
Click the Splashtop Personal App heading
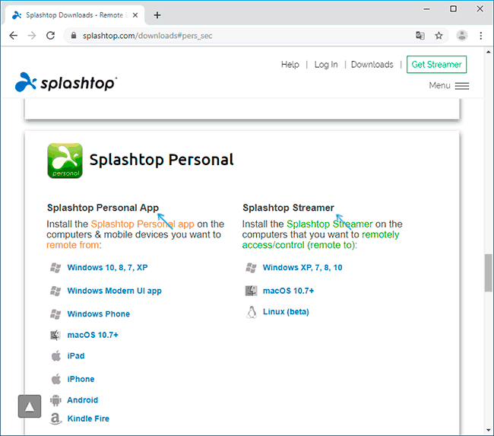[103, 208]
